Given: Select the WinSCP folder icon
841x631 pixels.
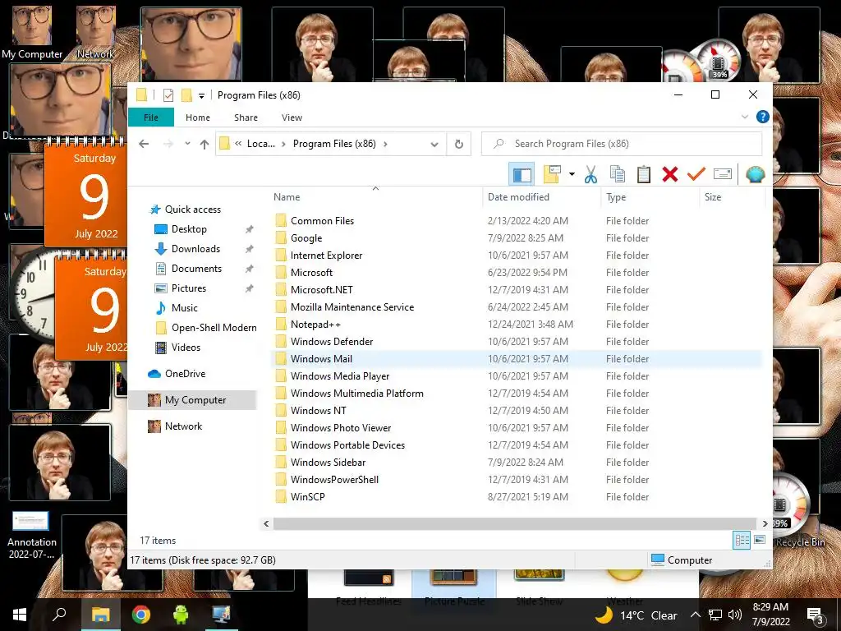Looking at the screenshot, I should point(281,497).
